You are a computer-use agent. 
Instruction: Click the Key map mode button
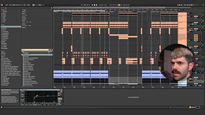point(182,5)
